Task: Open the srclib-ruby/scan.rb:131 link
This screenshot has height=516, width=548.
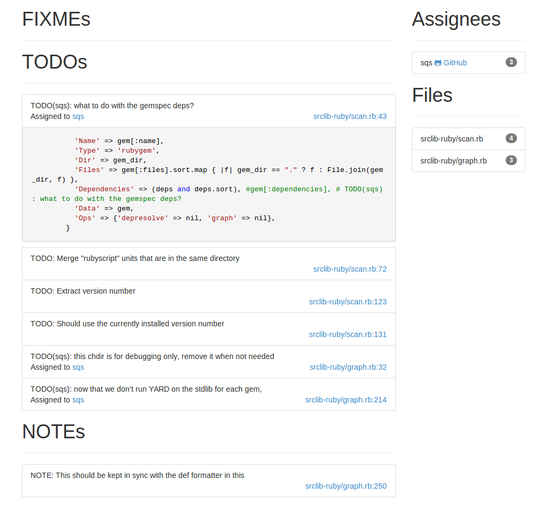Action: (348, 334)
